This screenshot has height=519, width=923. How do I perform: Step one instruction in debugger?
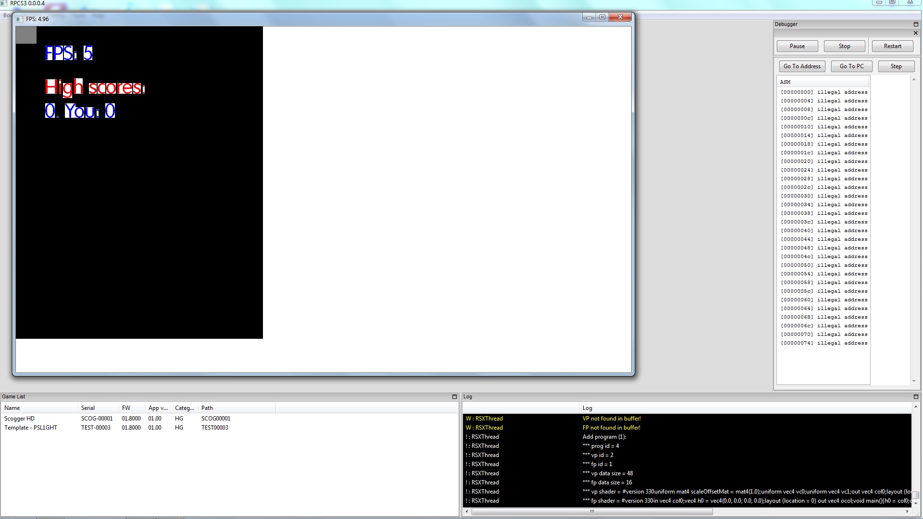click(896, 66)
